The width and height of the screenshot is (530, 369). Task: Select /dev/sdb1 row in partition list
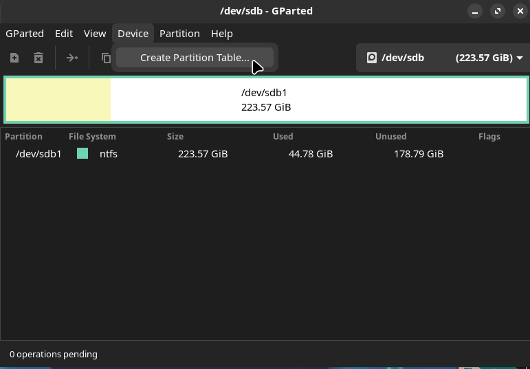pos(265,154)
